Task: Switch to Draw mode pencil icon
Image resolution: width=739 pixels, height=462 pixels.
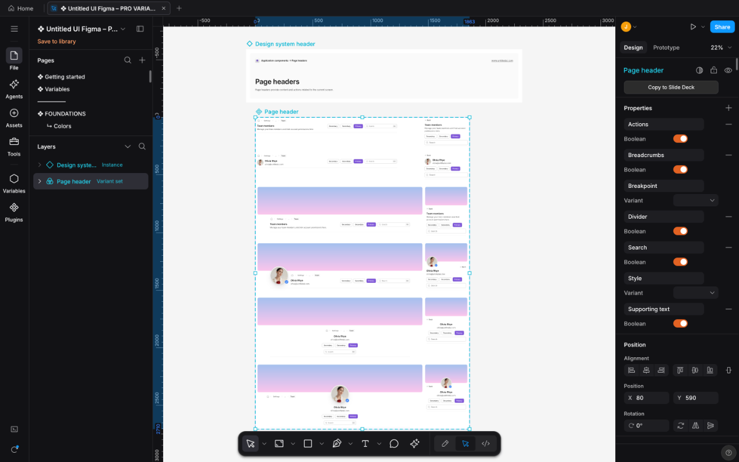Action: click(445, 444)
